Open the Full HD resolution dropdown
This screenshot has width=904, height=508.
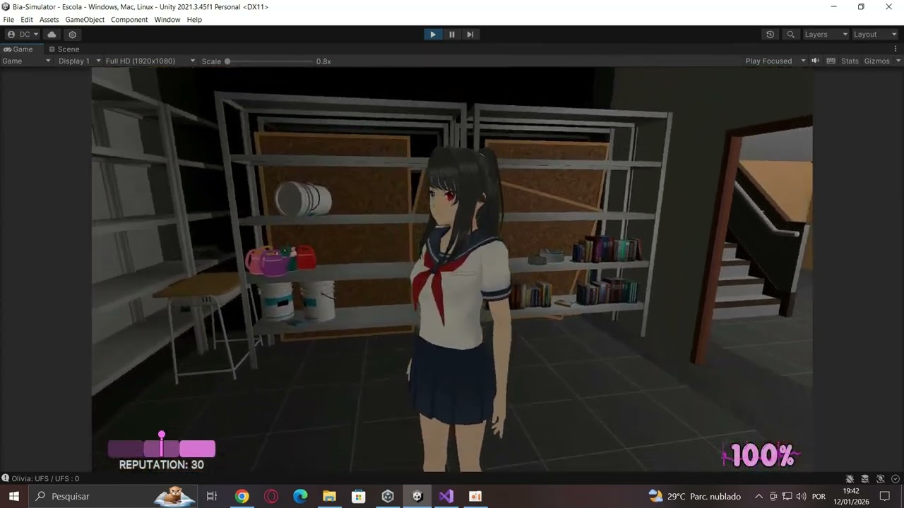150,61
